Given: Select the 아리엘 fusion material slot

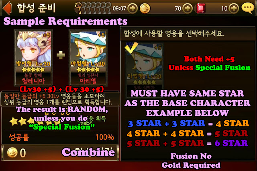Looking at the screenshot, I should coord(88,58).
